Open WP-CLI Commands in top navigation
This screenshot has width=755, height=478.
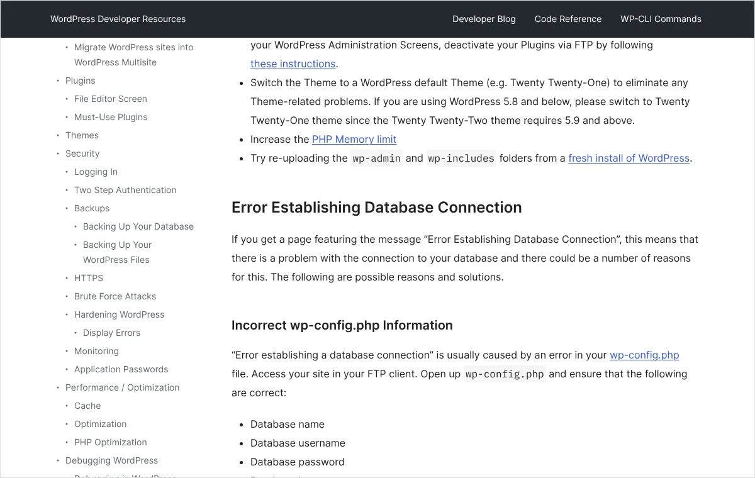(661, 19)
